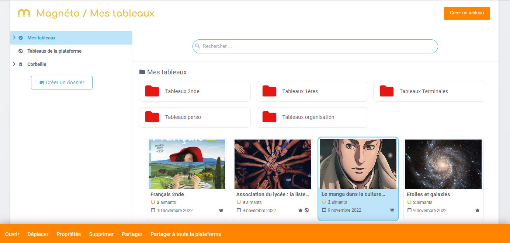Select Mes tableaux in the sidebar
The height and width of the screenshot is (243, 510).
pyautogui.click(x=71, y=38)
